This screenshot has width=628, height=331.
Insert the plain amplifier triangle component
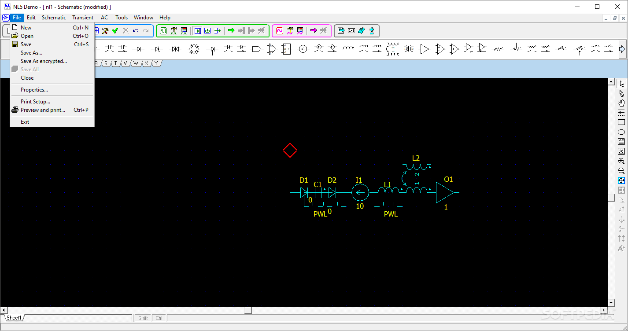tap(425, 49)
